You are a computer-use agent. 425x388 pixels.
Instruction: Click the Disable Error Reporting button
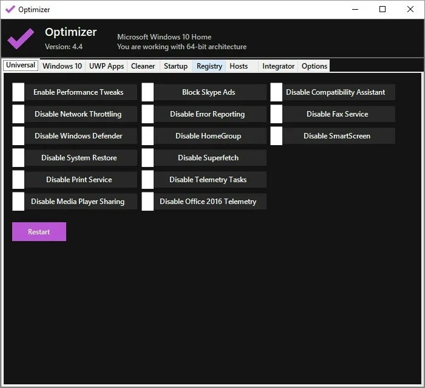(210, 114)
